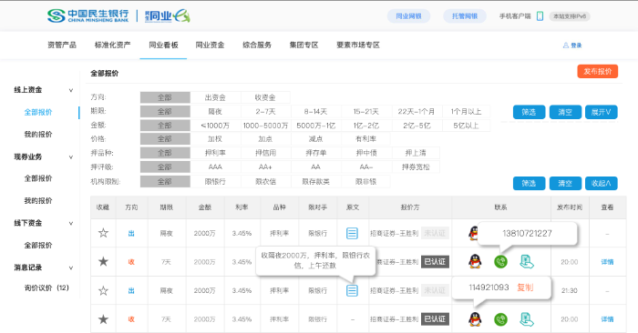Screen dimensions: 638x333
Task: Choose 押利率 in the 押品种 filter
Action: tap(215, 153)
